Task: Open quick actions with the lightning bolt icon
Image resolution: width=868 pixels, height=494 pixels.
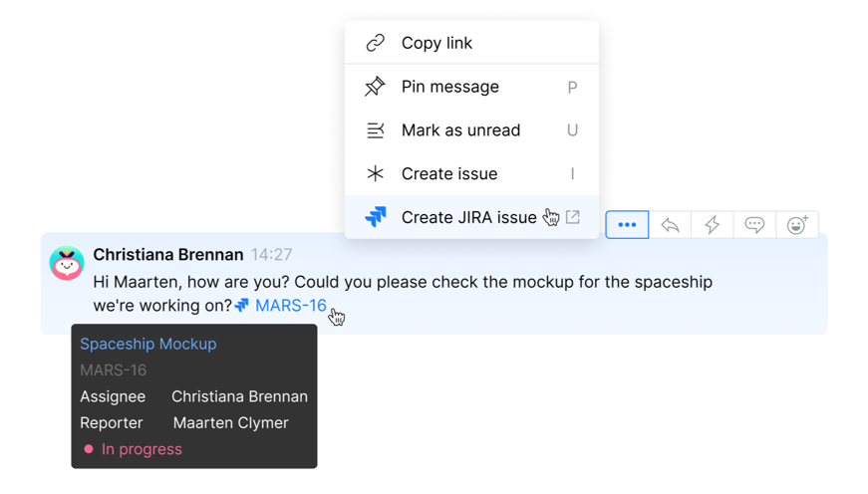Action: [x=712, y=225]
